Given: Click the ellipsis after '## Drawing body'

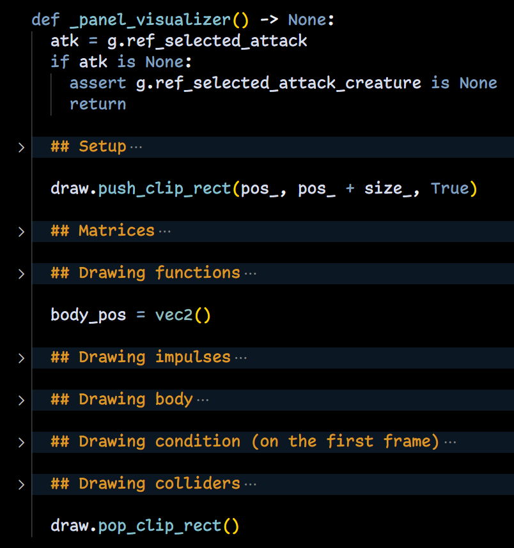Looking at the screenshot, I should 203,400.
